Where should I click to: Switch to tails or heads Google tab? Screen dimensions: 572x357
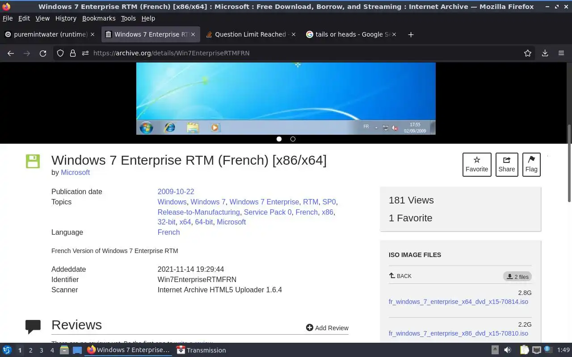coord(351,34)
